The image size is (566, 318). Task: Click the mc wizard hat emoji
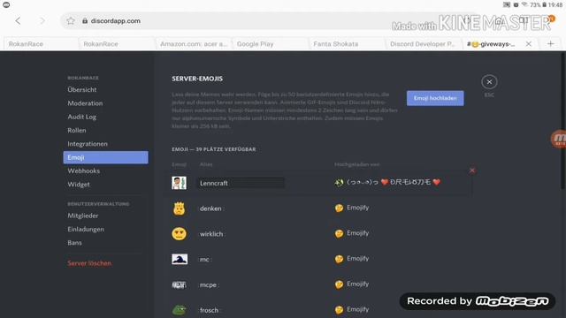tap(180, 259)
